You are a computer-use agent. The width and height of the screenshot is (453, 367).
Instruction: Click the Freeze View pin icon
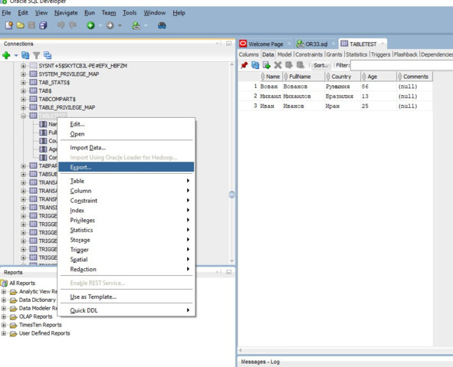click(244, 65)
